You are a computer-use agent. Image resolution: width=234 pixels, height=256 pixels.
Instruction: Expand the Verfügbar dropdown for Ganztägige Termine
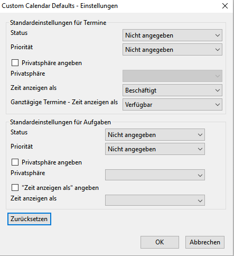point(172,105)
